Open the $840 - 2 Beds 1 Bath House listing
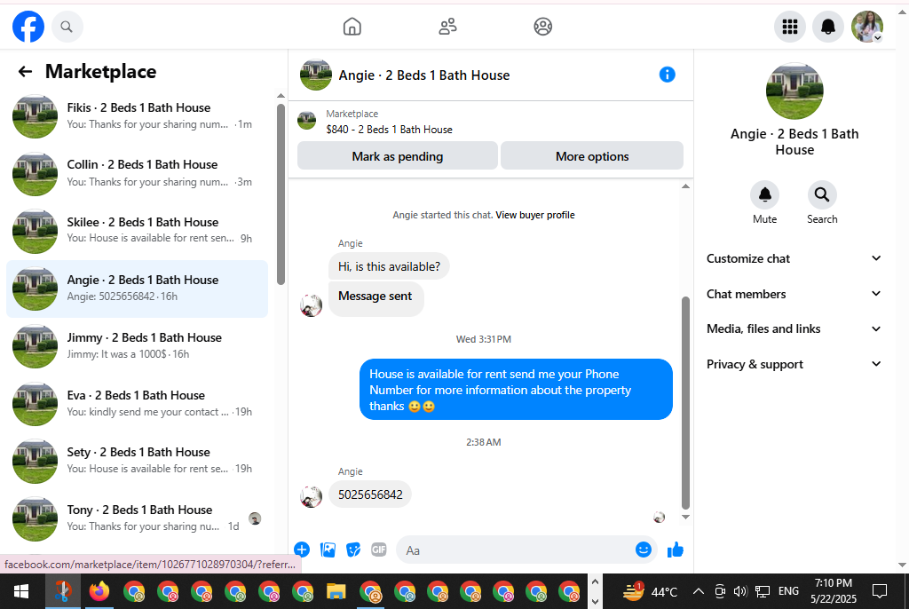The height and width of the screenshot is (609, 909). click(x=389, y=130)
